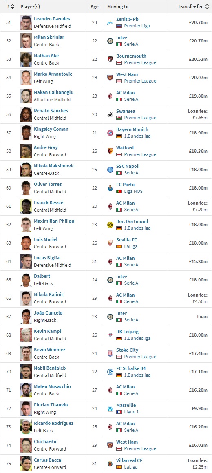The image size is (212, 473).
Task: Open the Liga NOS league link
Action: tap(133, 191)
